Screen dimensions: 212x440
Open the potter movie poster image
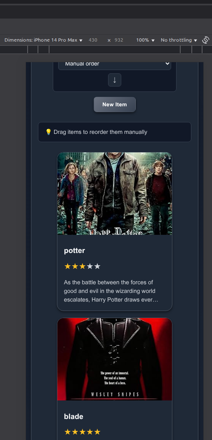click(x=115, y=194)
